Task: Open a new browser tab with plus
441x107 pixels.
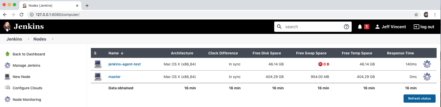Action: click(87, 6)
